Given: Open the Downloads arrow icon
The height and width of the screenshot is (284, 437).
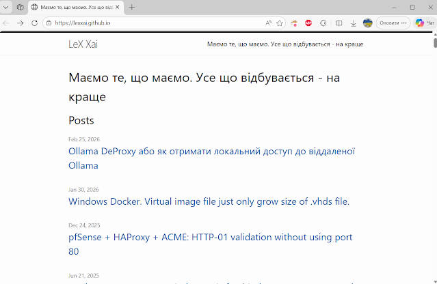Looking at the screenshot, I should click(354, 23).
